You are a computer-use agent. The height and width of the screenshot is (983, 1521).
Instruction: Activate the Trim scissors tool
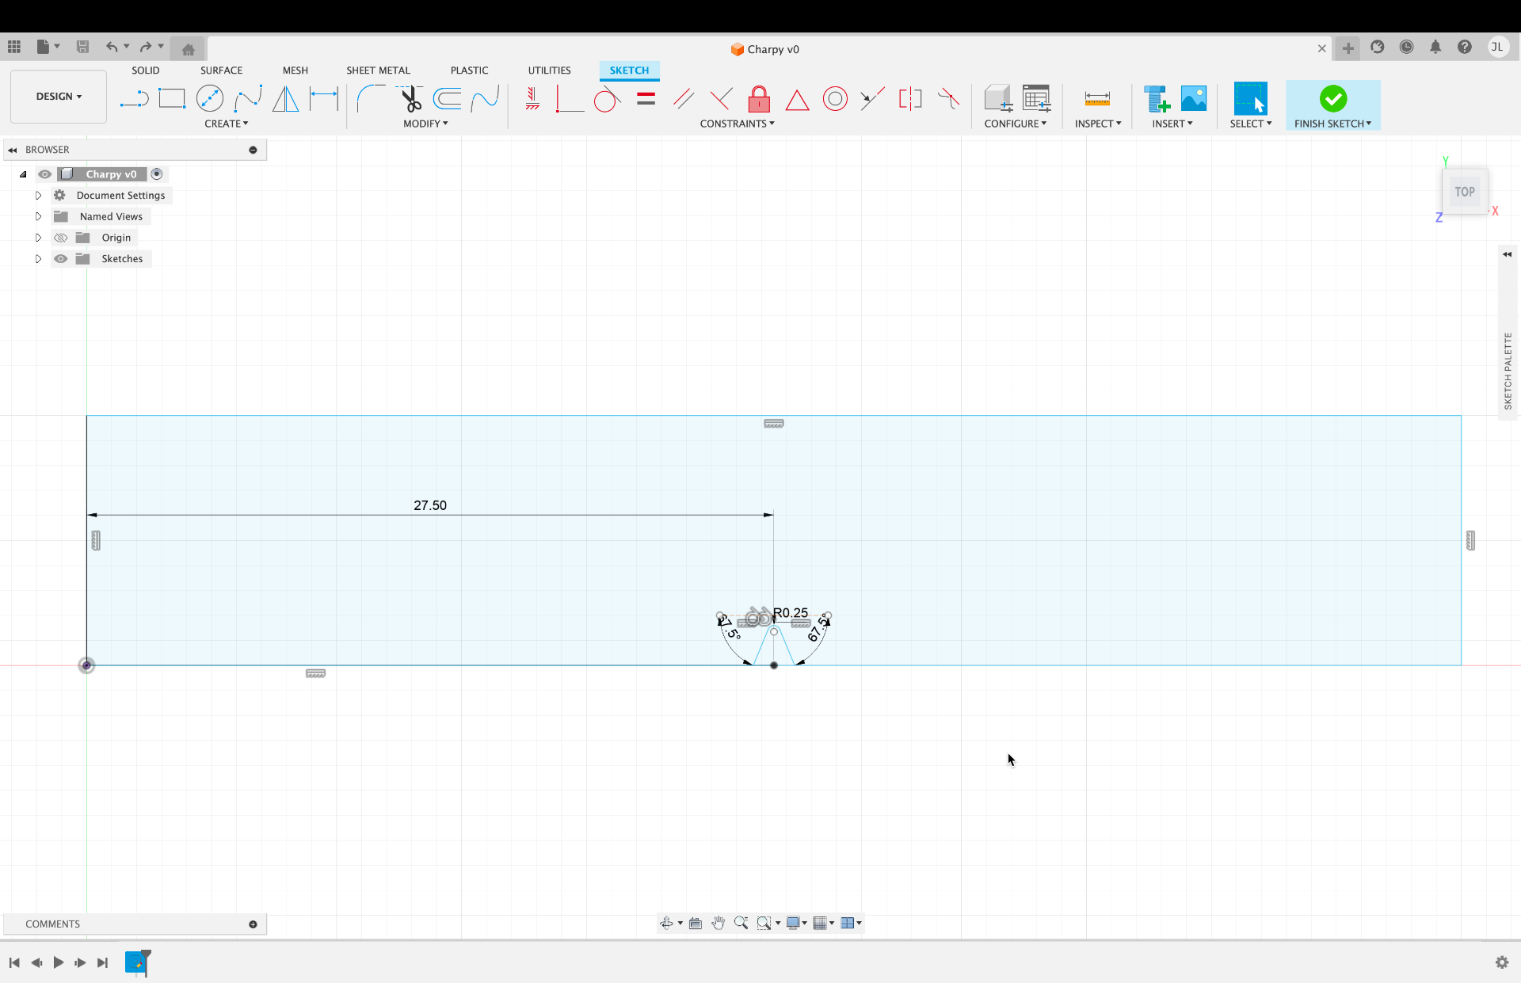pos(410,99)
